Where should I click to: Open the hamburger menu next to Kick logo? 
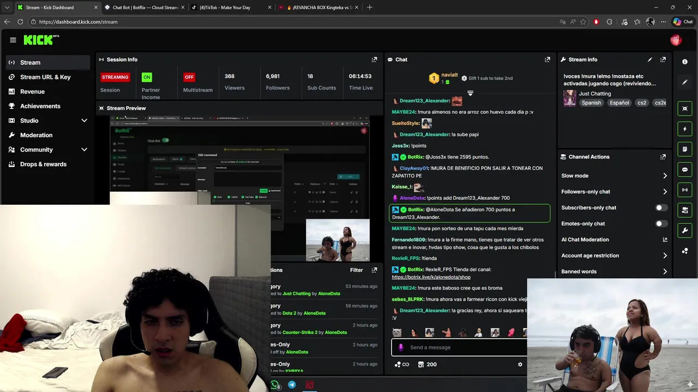coord(13,40)
